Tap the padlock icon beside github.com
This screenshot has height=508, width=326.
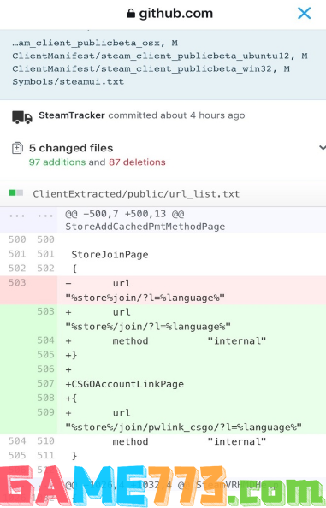131,14
